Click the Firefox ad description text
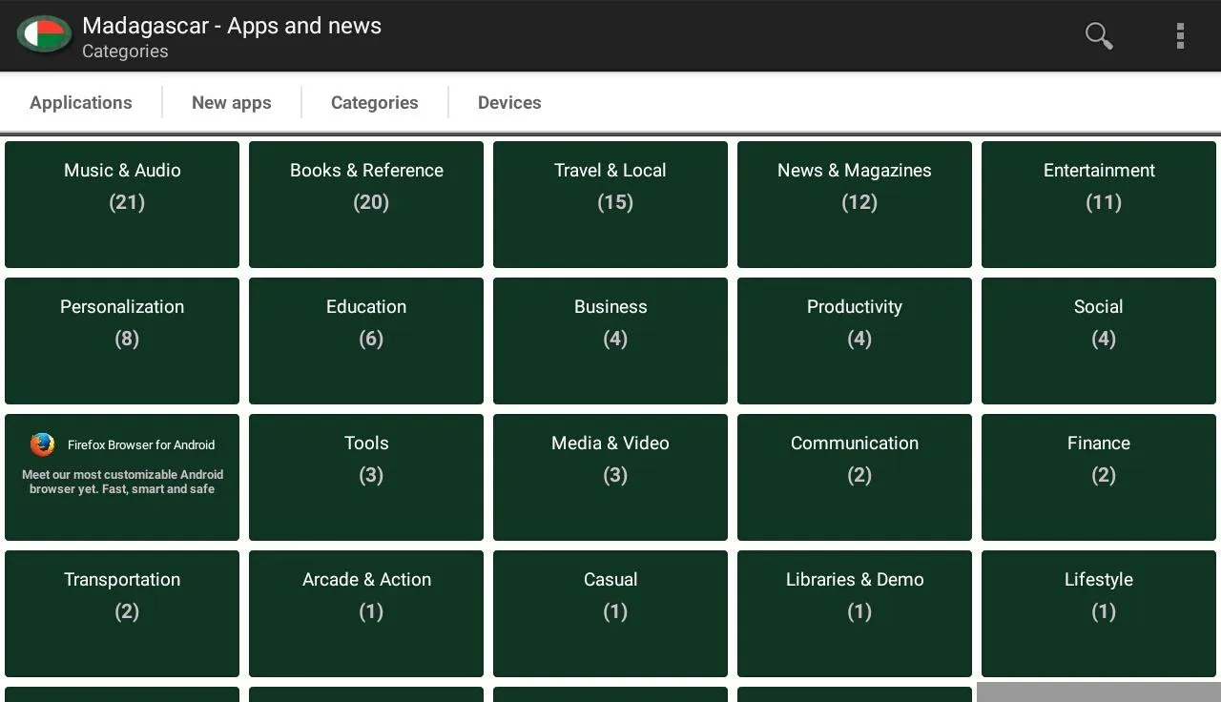 click(x=122, y=482)
